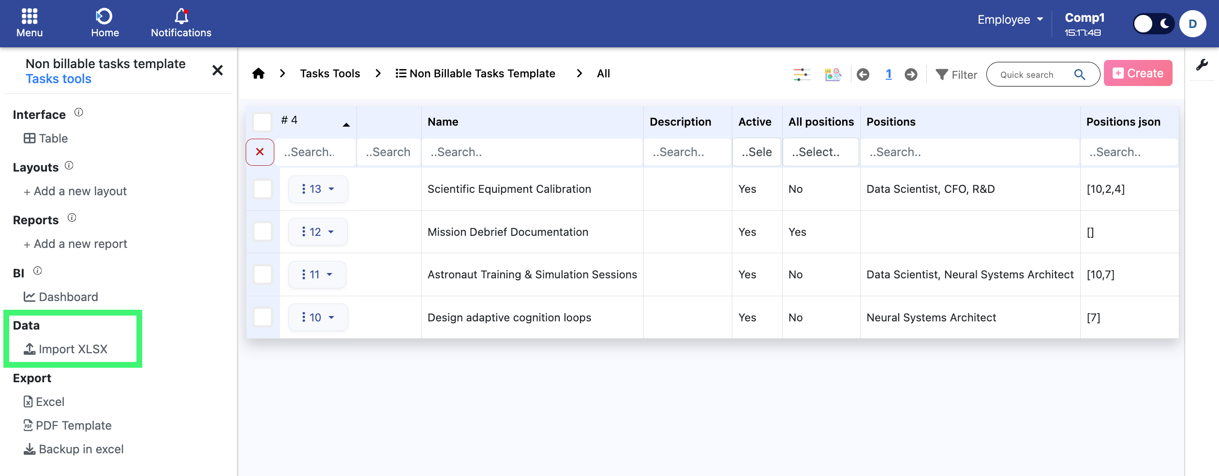Open the All positions filter select

tap(820, 152)
